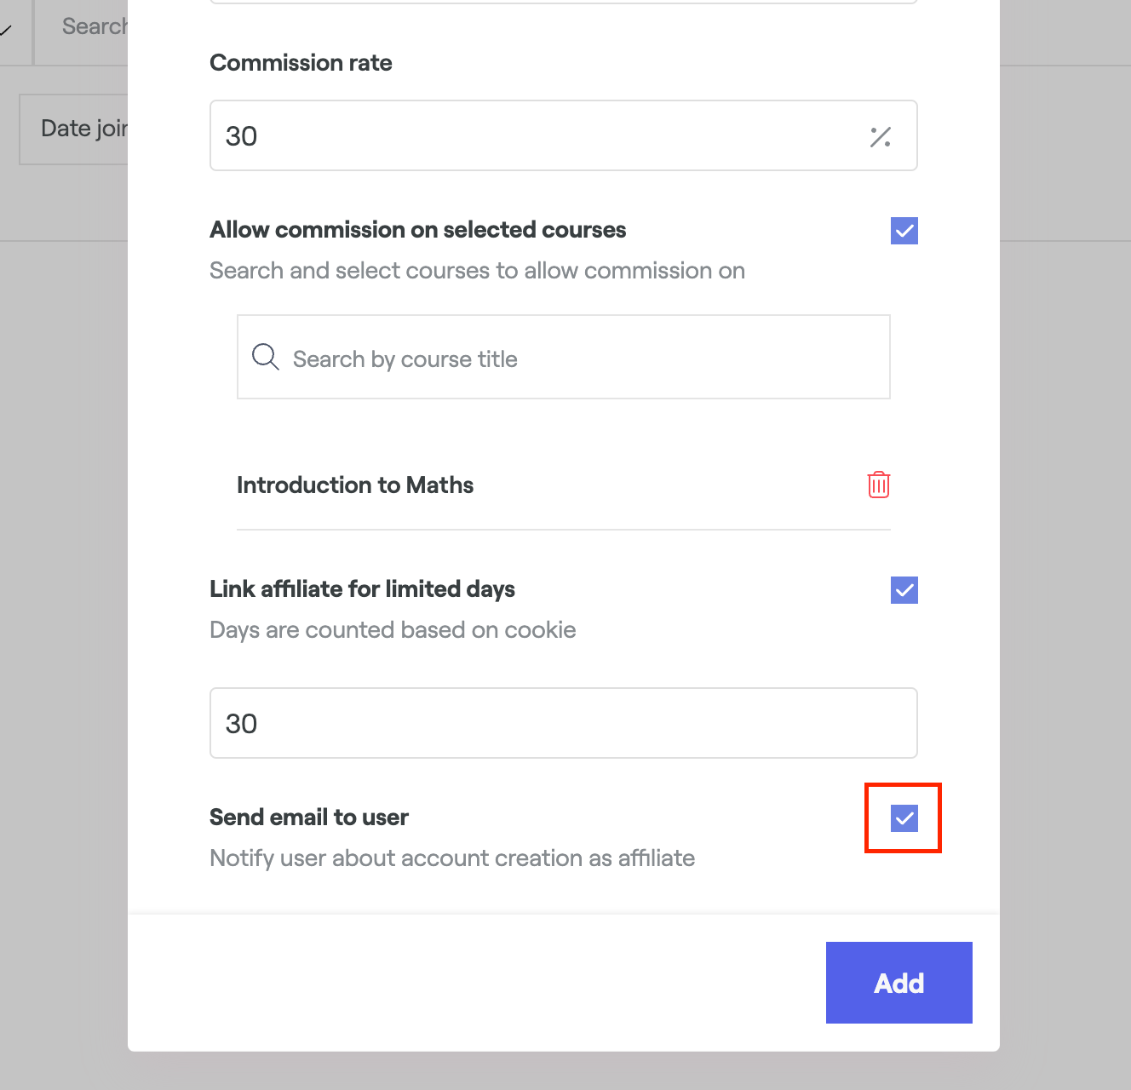
Task: Click the percent icon in Commission rate field
Action: click(x=880, y=136)
